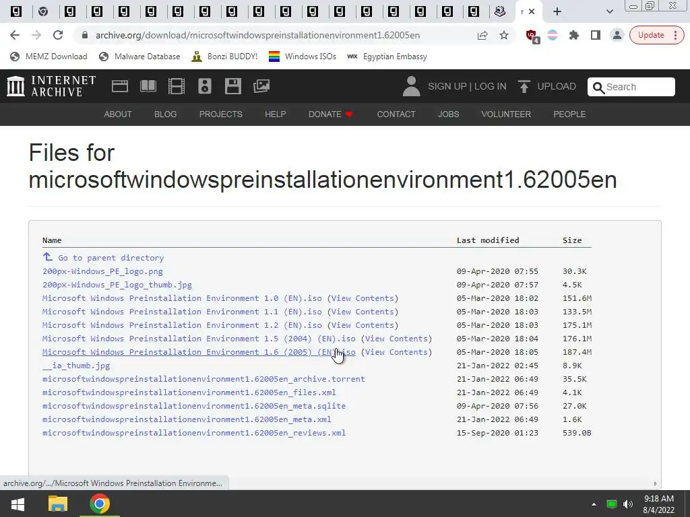
Task: Open Egyptian Embassy bookmark
Action: pos(387,57)
